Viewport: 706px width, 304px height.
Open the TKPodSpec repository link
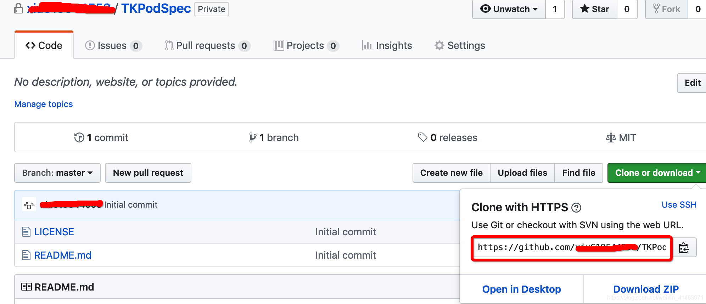[x=156, y=8]
